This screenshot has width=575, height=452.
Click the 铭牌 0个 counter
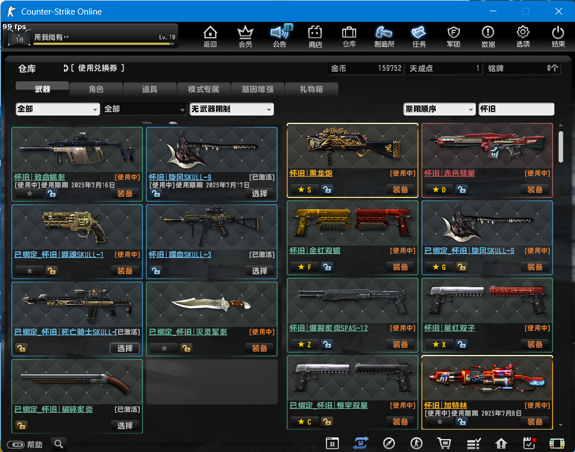[523, 68]
